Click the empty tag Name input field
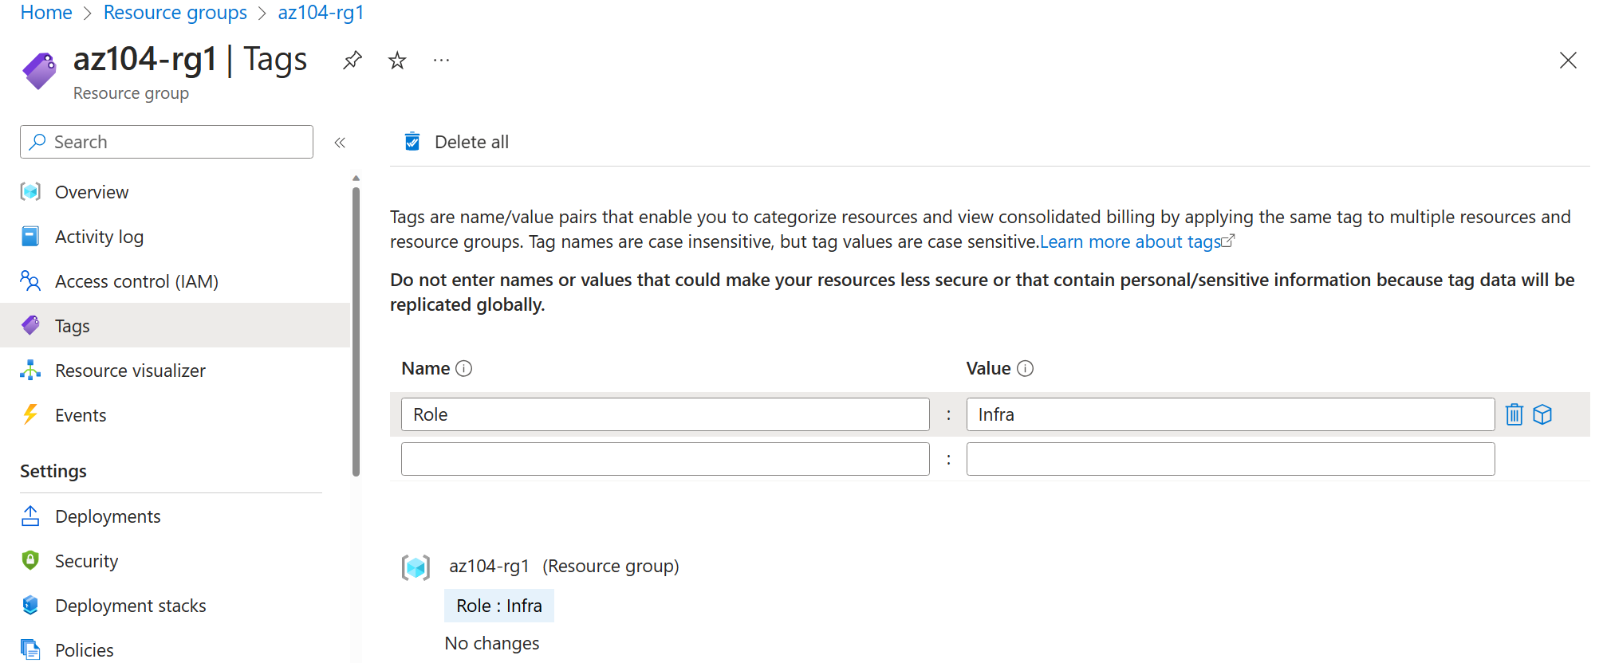Screen dimensions: 1603x663 664,458
